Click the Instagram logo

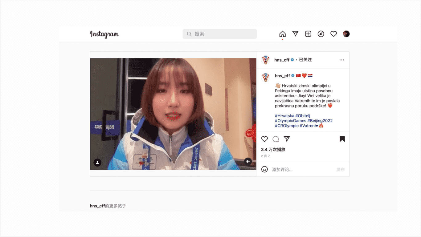click(x=104, y=34)
